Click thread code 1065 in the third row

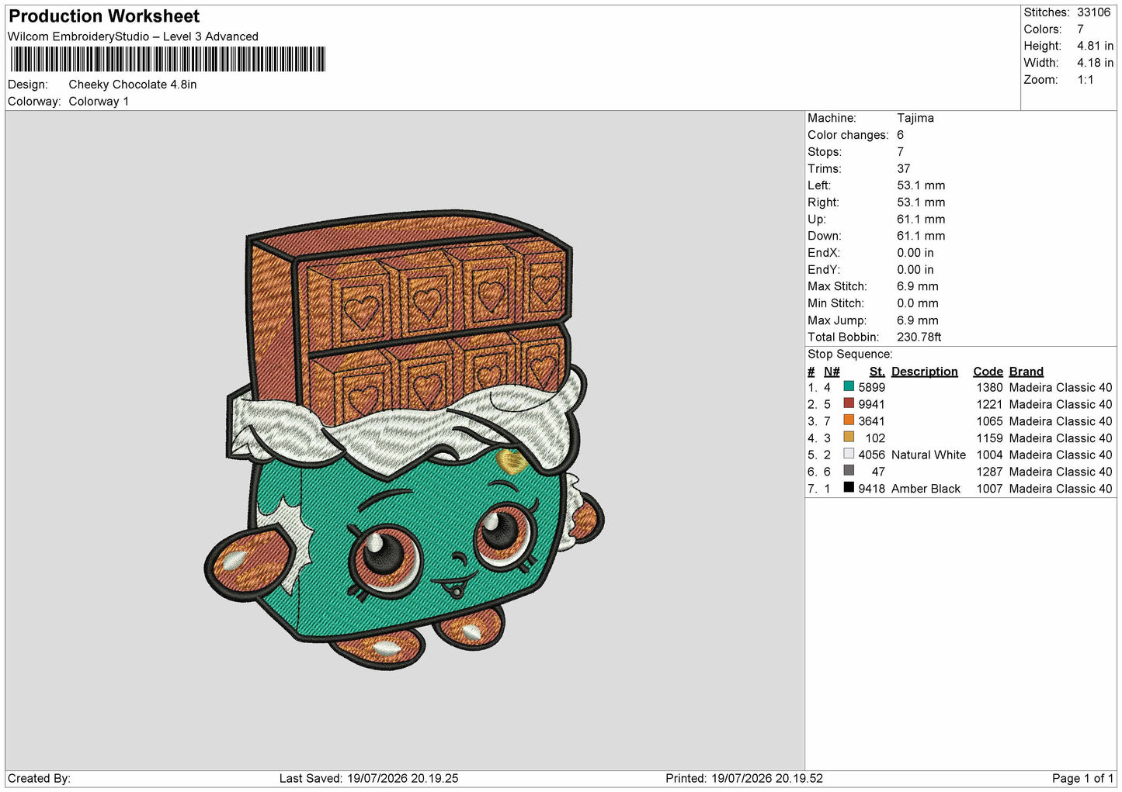(990, 421)
